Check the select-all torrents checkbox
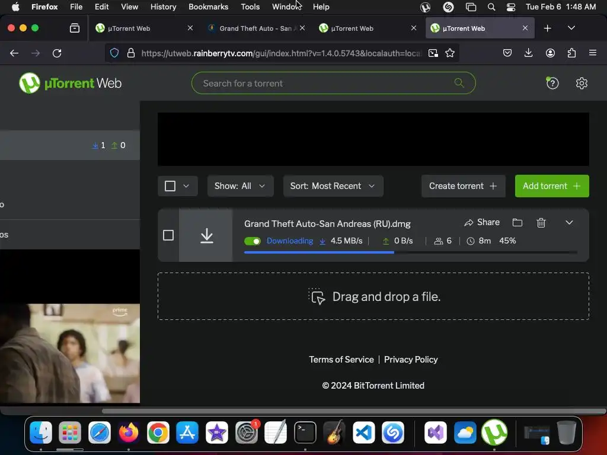 coord(170,186)
